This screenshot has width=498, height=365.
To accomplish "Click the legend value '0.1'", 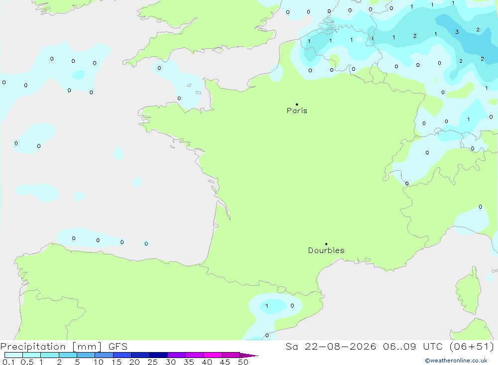I will 8,362.
